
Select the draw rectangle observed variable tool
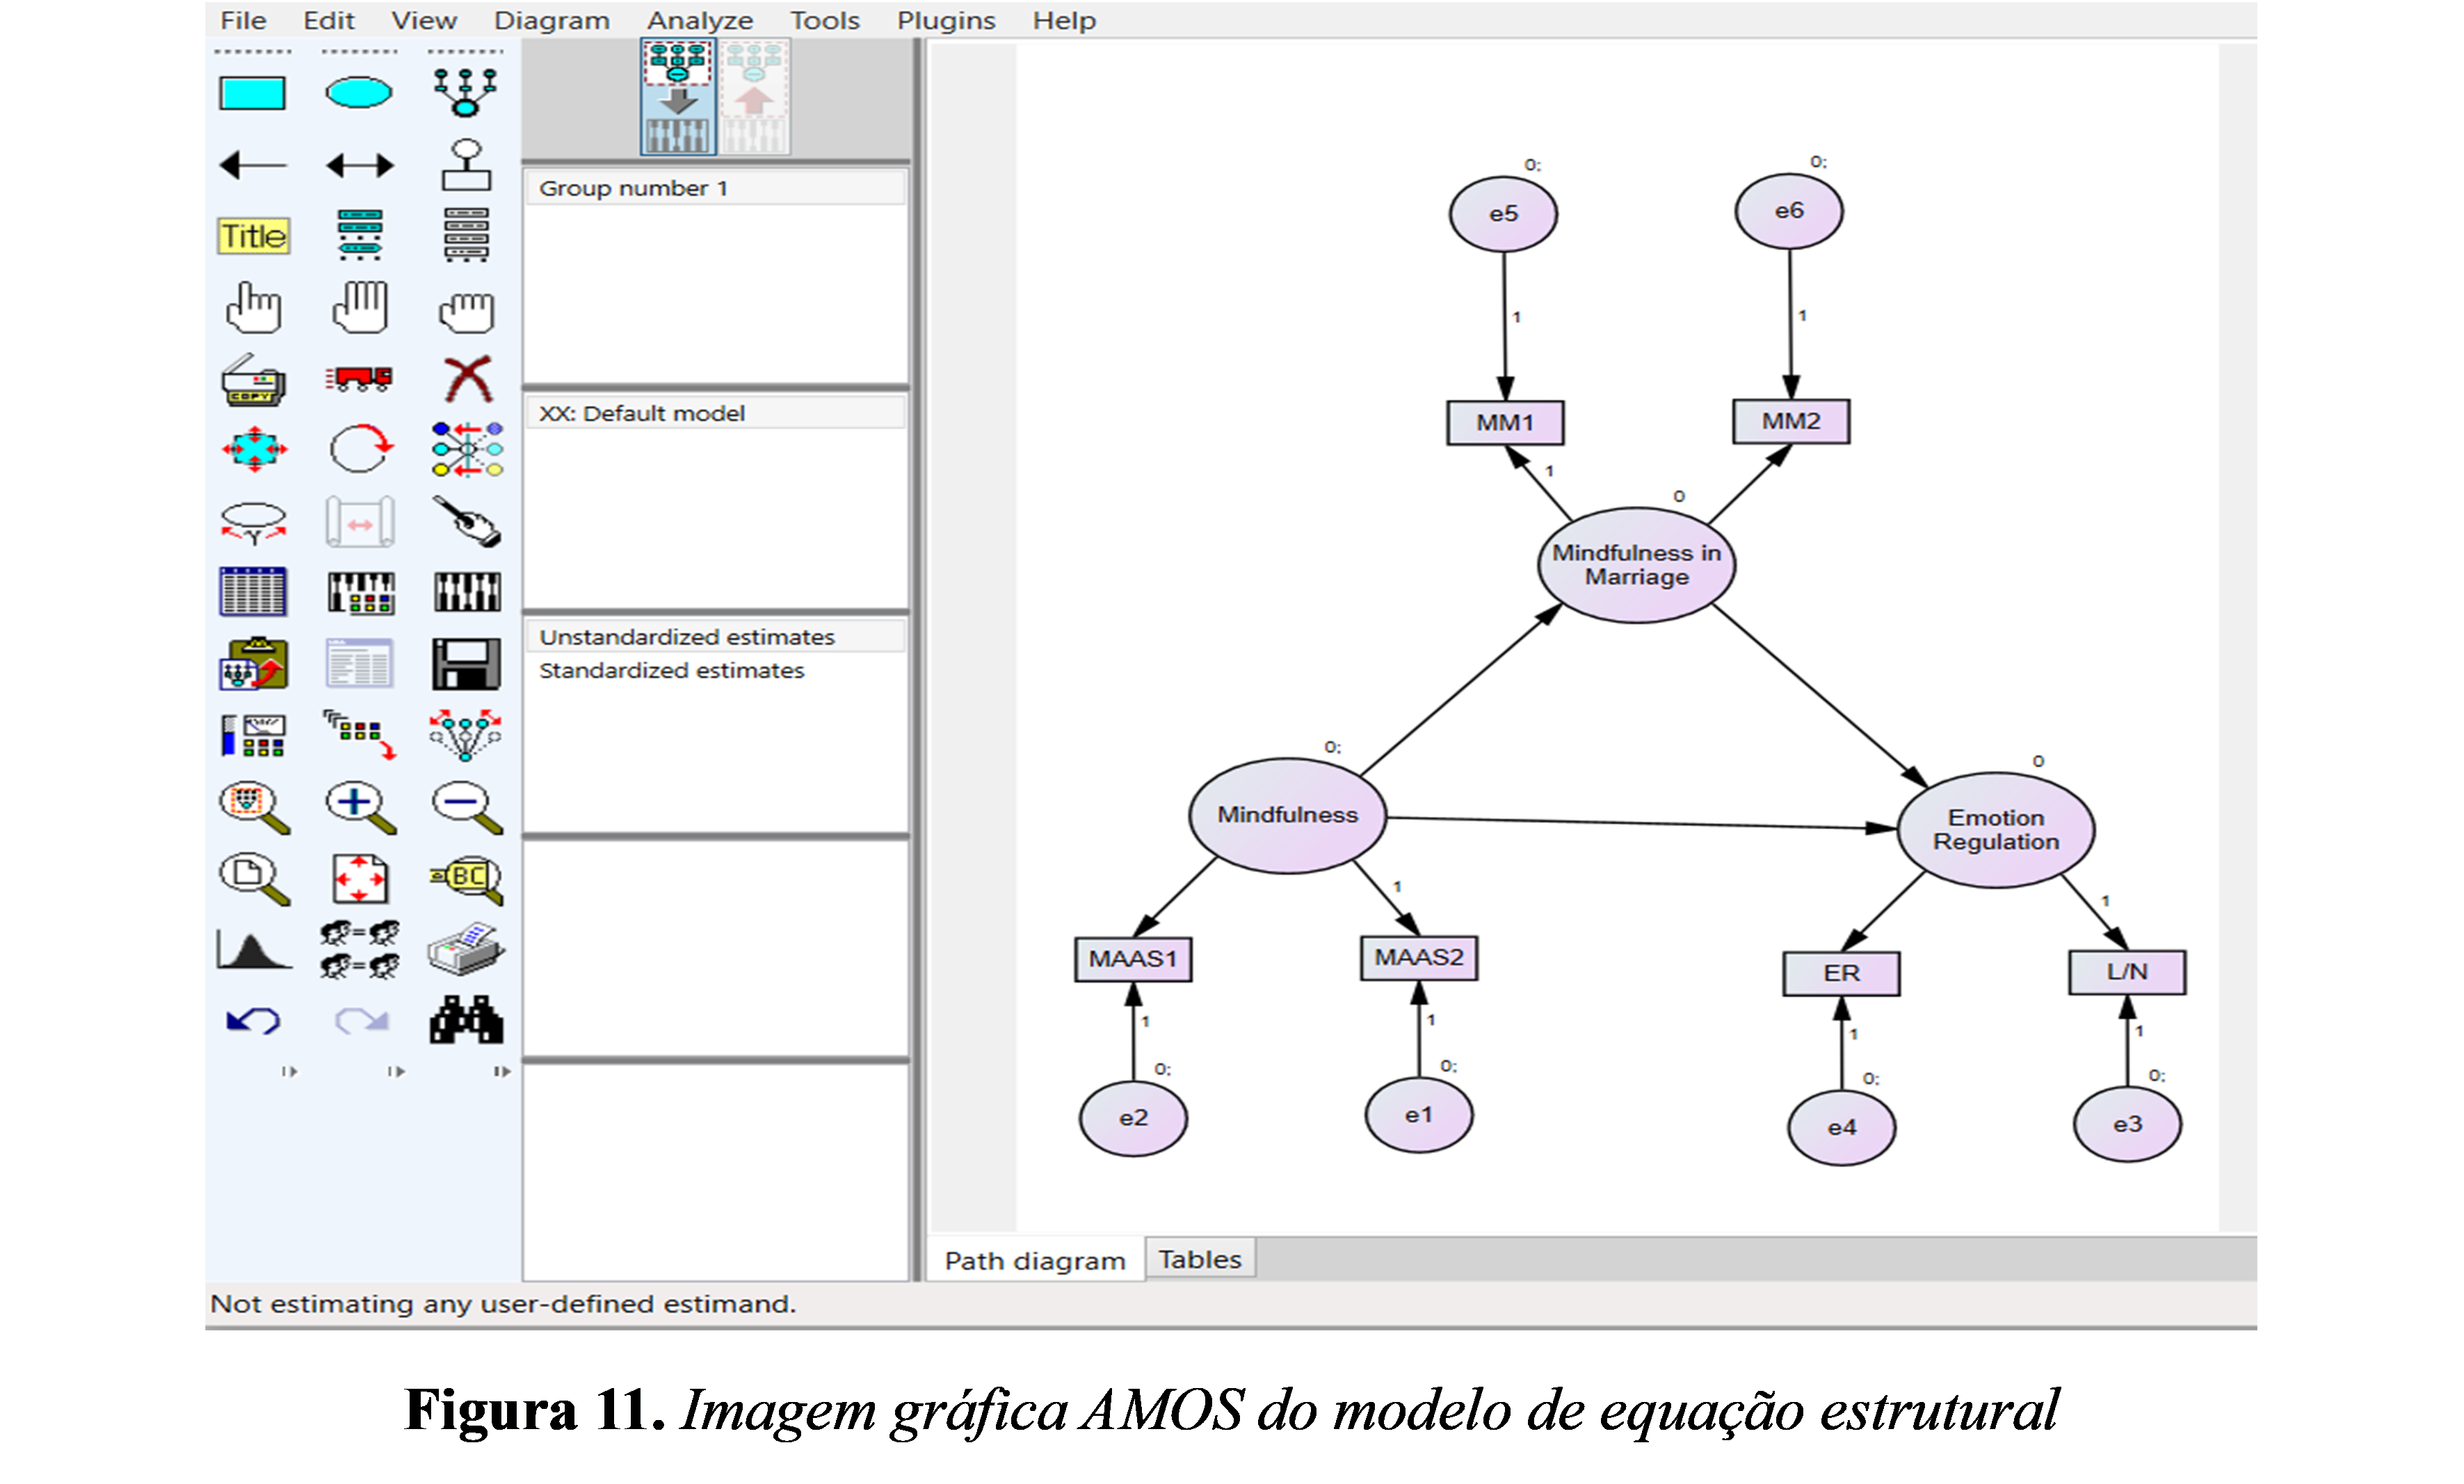(252, 93)
